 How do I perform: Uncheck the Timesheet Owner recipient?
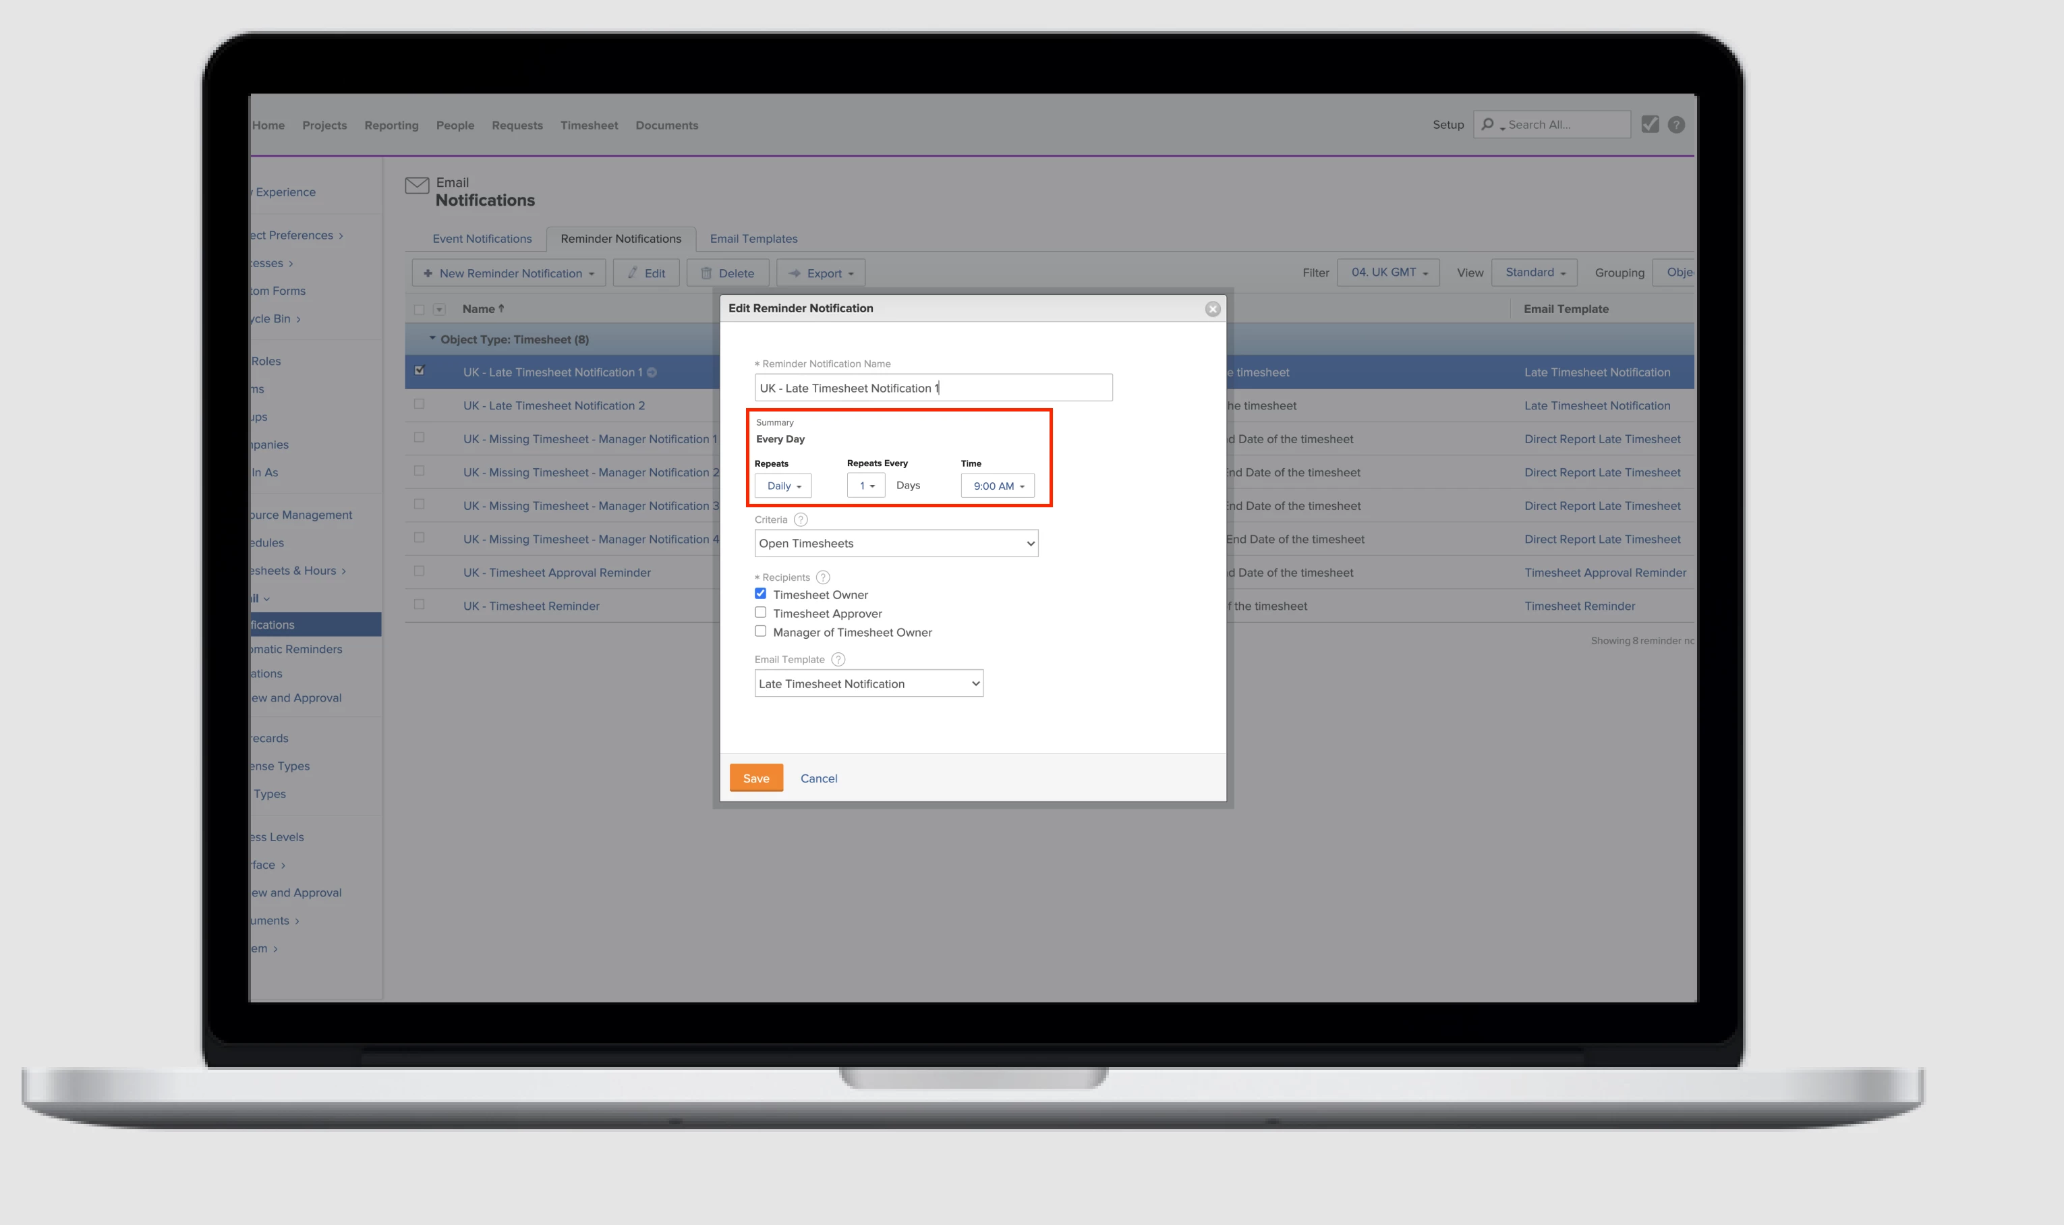coord(760,594)
